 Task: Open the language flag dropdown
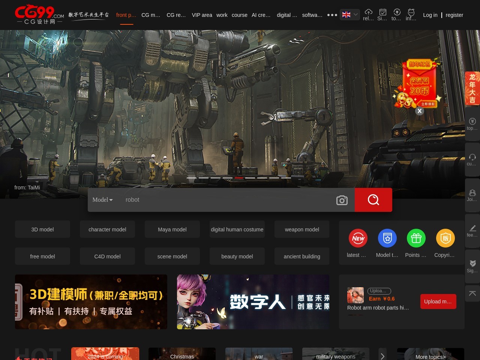[x=349, y=15]
